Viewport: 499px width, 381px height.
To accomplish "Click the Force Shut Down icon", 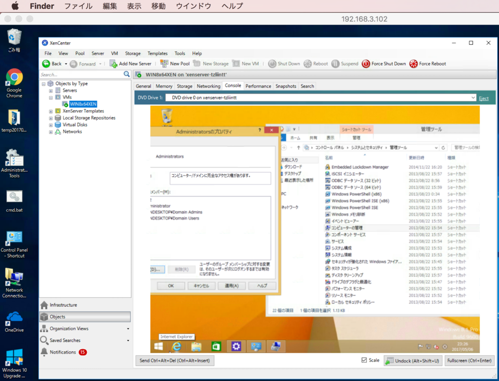I will 365,64.
